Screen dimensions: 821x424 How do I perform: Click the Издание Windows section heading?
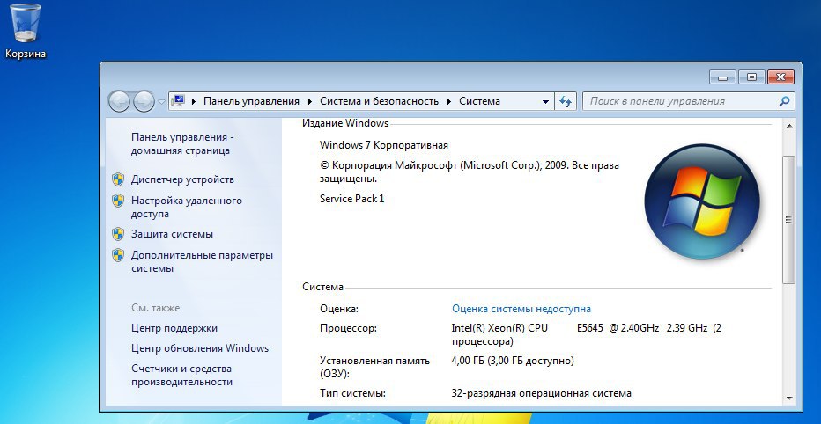(345, 123)
